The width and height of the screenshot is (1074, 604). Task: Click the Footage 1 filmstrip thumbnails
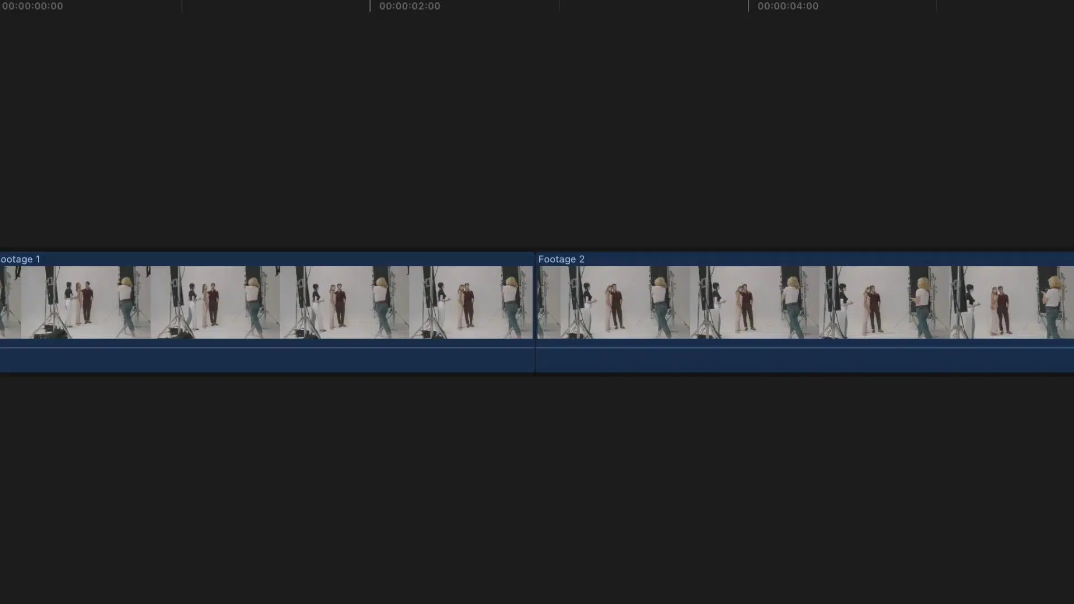[x=266, y=302]
